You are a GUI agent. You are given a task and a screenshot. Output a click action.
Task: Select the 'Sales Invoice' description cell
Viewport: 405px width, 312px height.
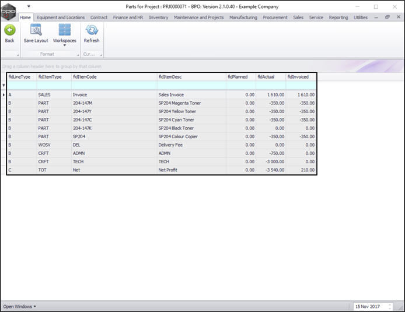(191, 94)
